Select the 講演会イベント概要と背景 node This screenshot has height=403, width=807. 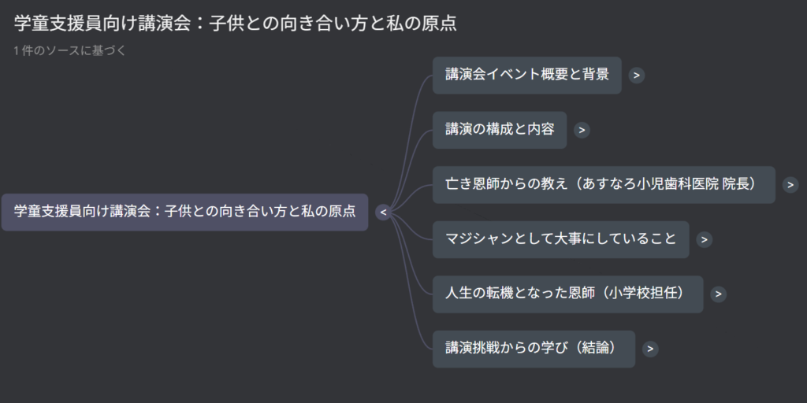pyautogui.click(x=526, y=76)
